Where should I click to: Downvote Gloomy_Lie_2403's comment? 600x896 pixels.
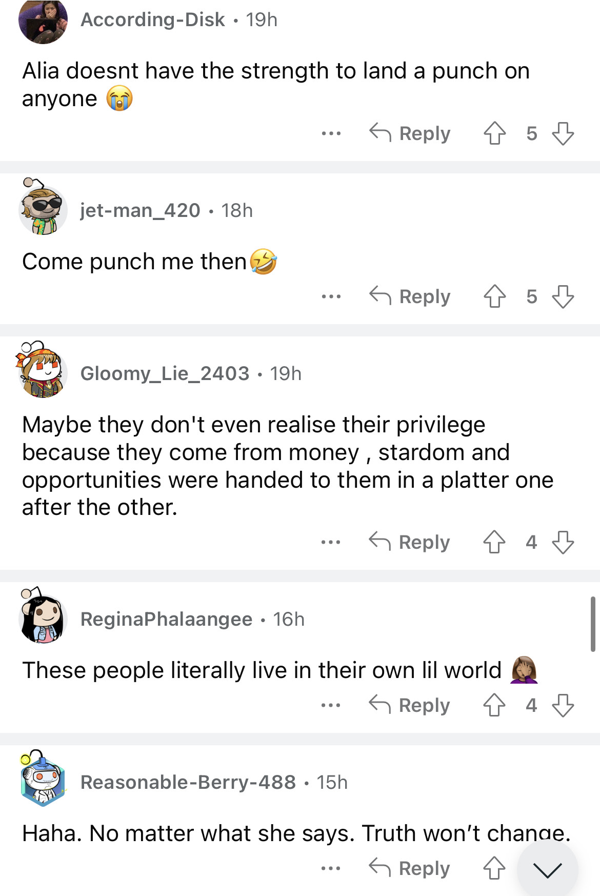pyautogui.click(x=563, y=542)
